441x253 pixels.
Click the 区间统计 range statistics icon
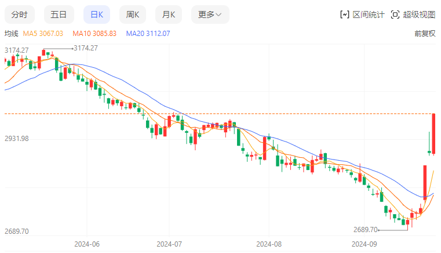tap(345, 15)
